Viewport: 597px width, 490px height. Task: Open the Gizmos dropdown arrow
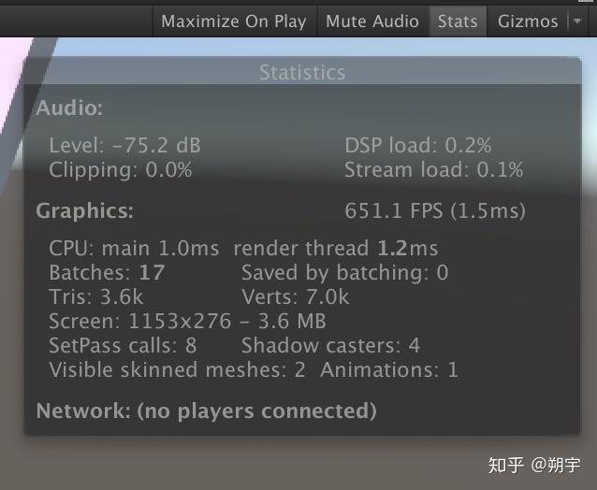click(577, 22)
